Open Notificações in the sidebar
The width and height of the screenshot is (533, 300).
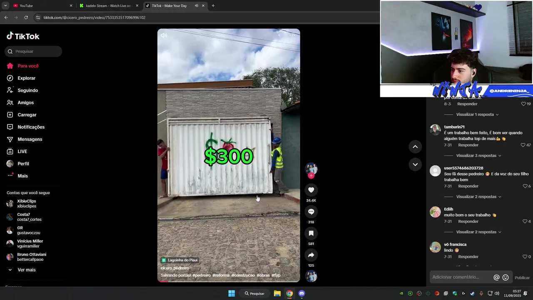pos(26,127)
